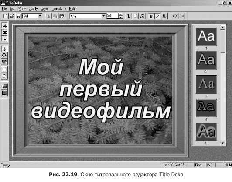The width and height of the screenshot is (232, 182).
Task: Click the 'INS' status bar indicator
Action: [210, 165]
